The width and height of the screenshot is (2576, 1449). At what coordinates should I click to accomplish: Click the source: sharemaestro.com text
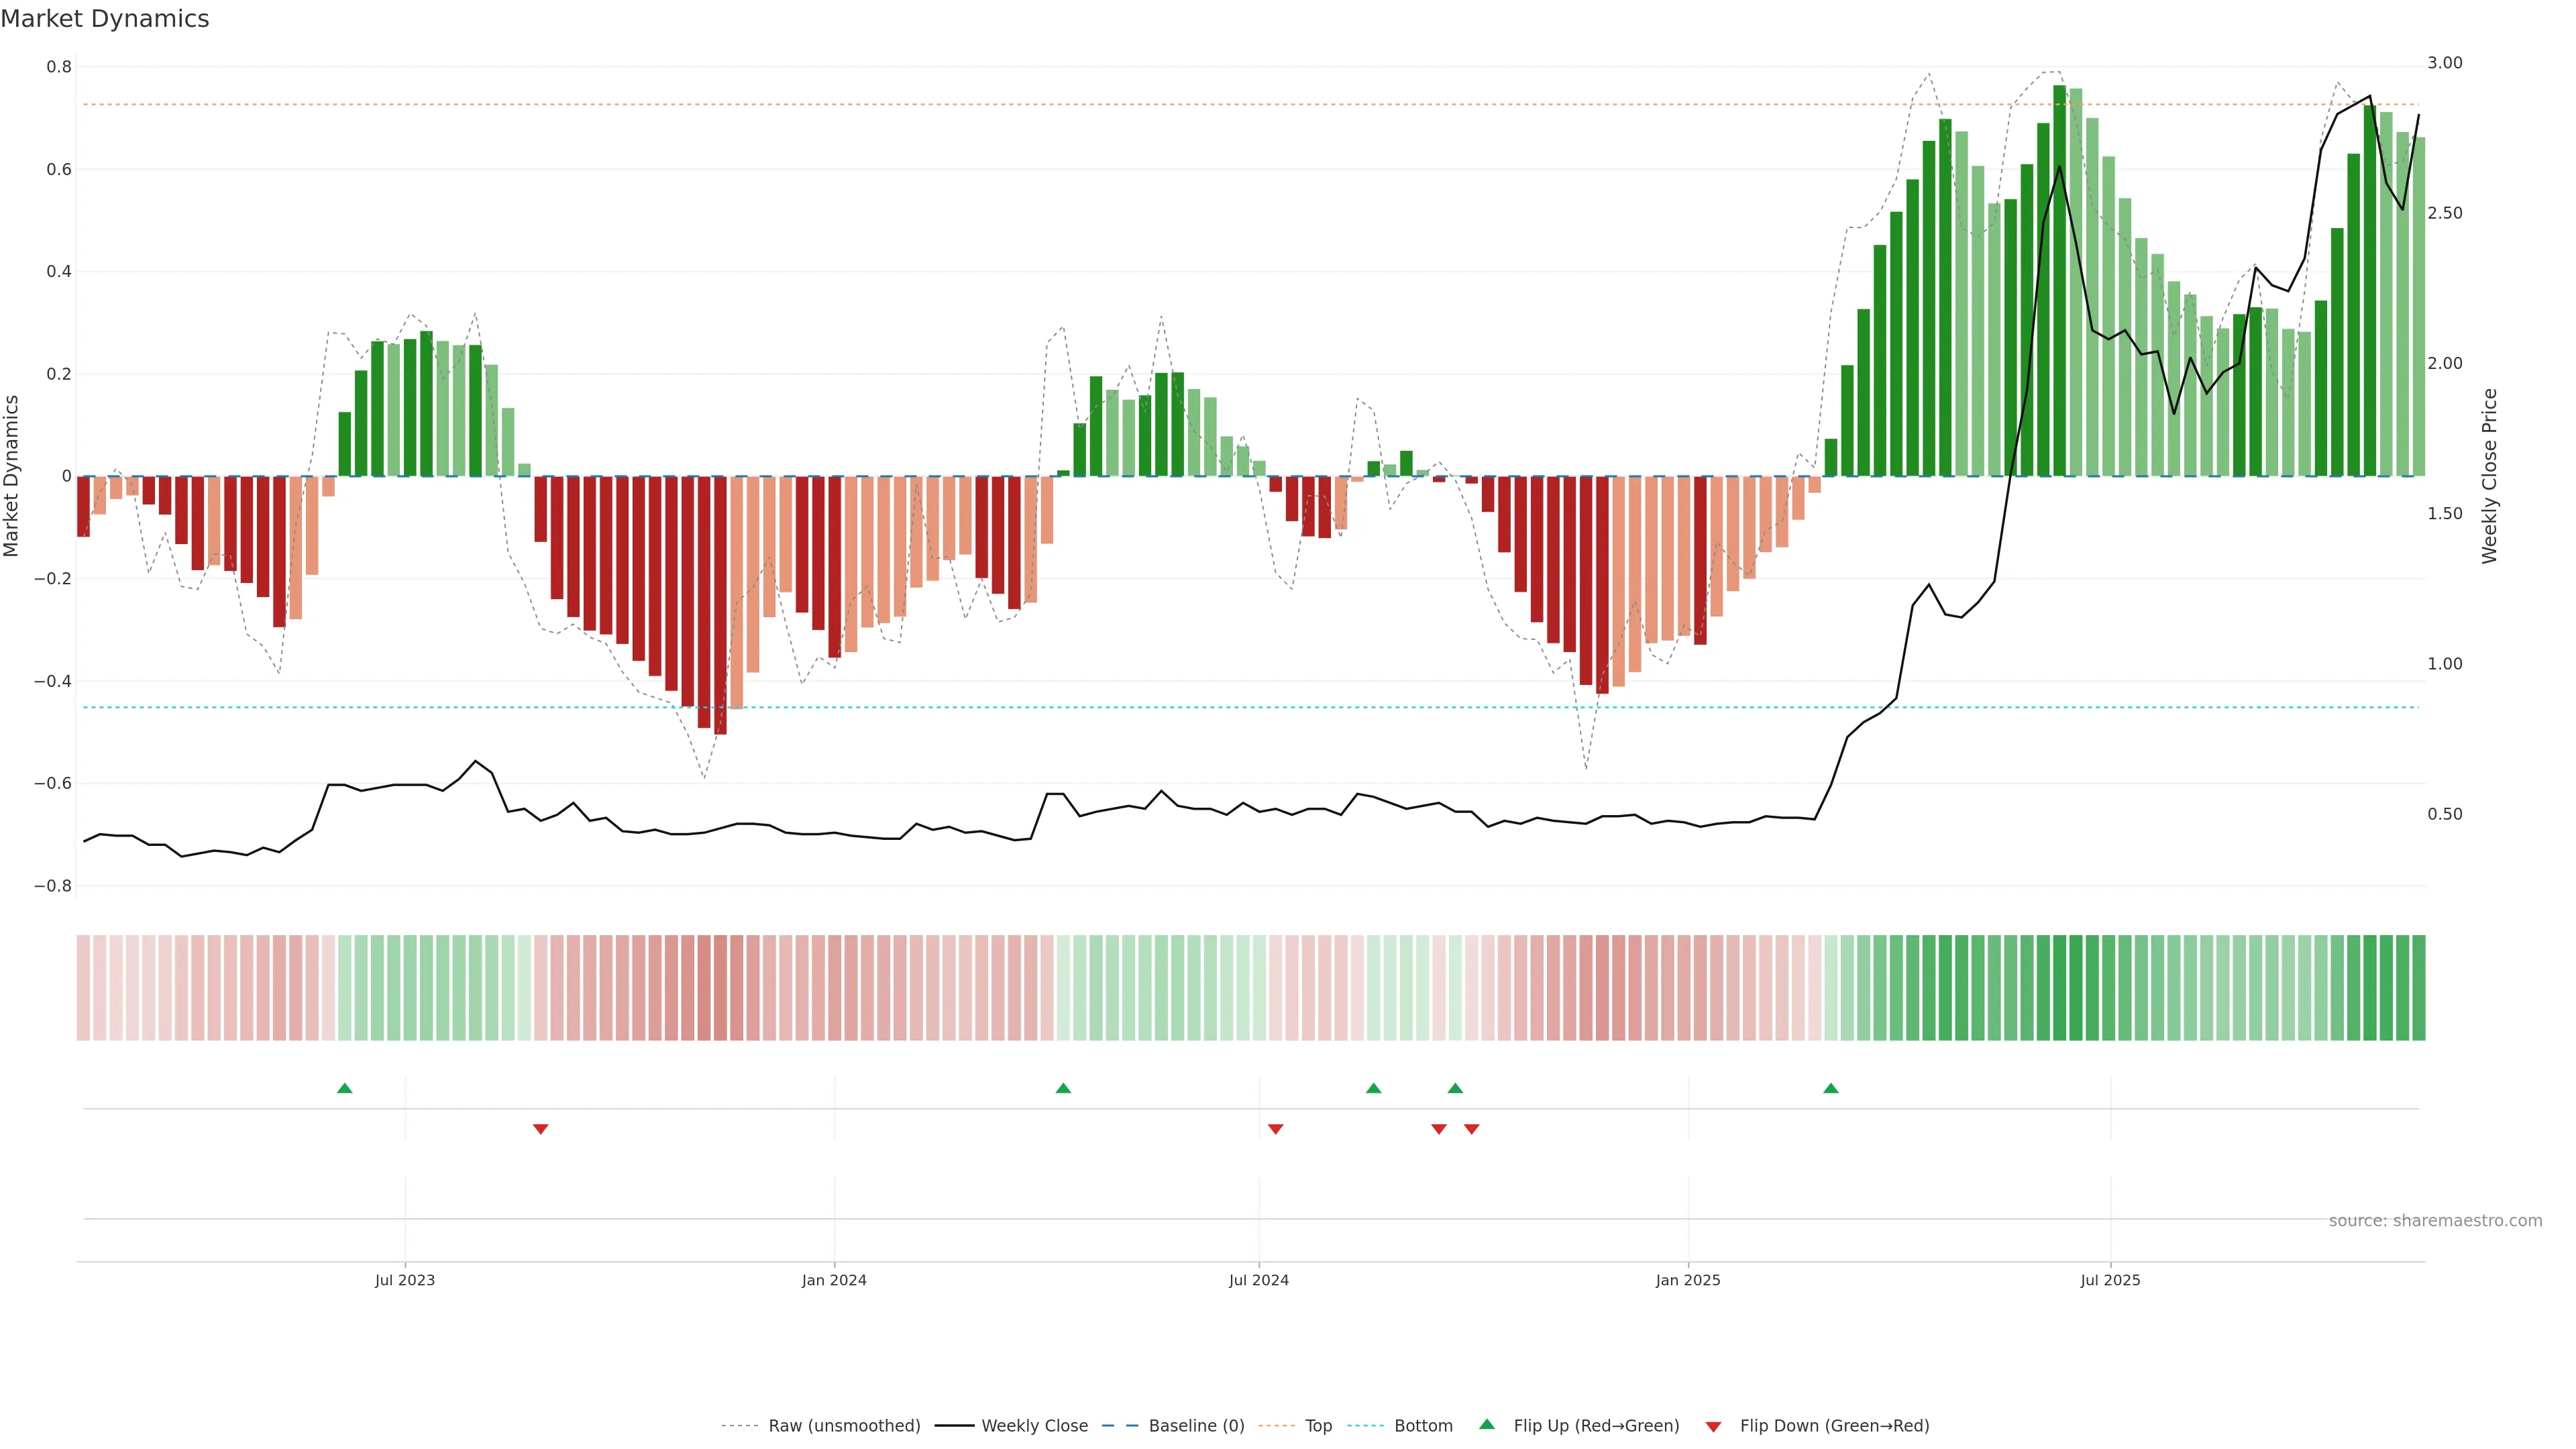coord(2435,1221)
